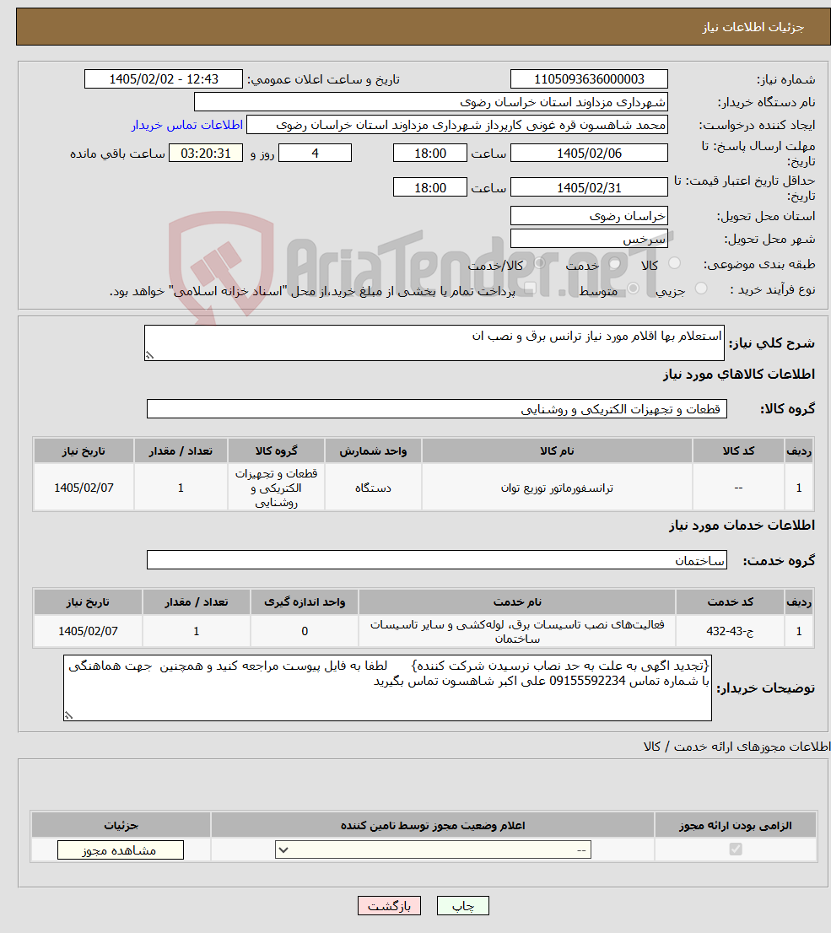Viewport: 831px width, 933px height.
Task: Click the remaining time field 03:20:31
Action: point(206,153)
